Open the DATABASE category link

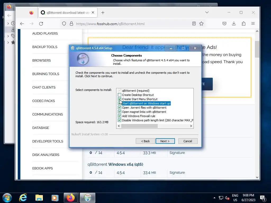pos(40,128)
